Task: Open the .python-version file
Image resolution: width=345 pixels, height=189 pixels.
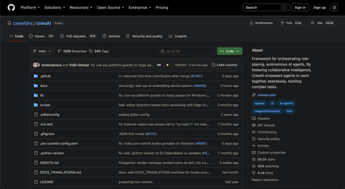Action: (x=52, y=153)
